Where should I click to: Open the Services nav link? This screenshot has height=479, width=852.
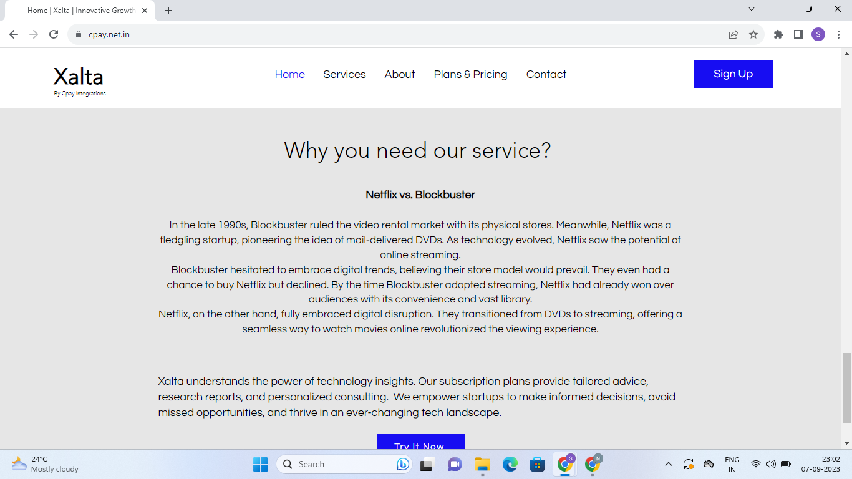[x=344, y=74]
